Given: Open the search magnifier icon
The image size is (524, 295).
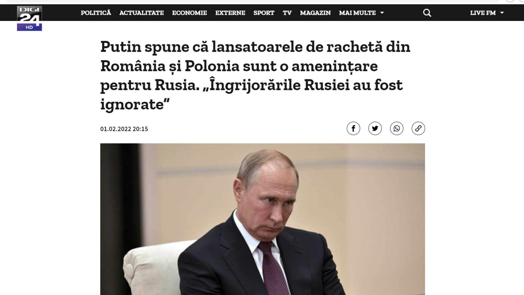Looking at the screenshot, I should (x=427, y=13).
